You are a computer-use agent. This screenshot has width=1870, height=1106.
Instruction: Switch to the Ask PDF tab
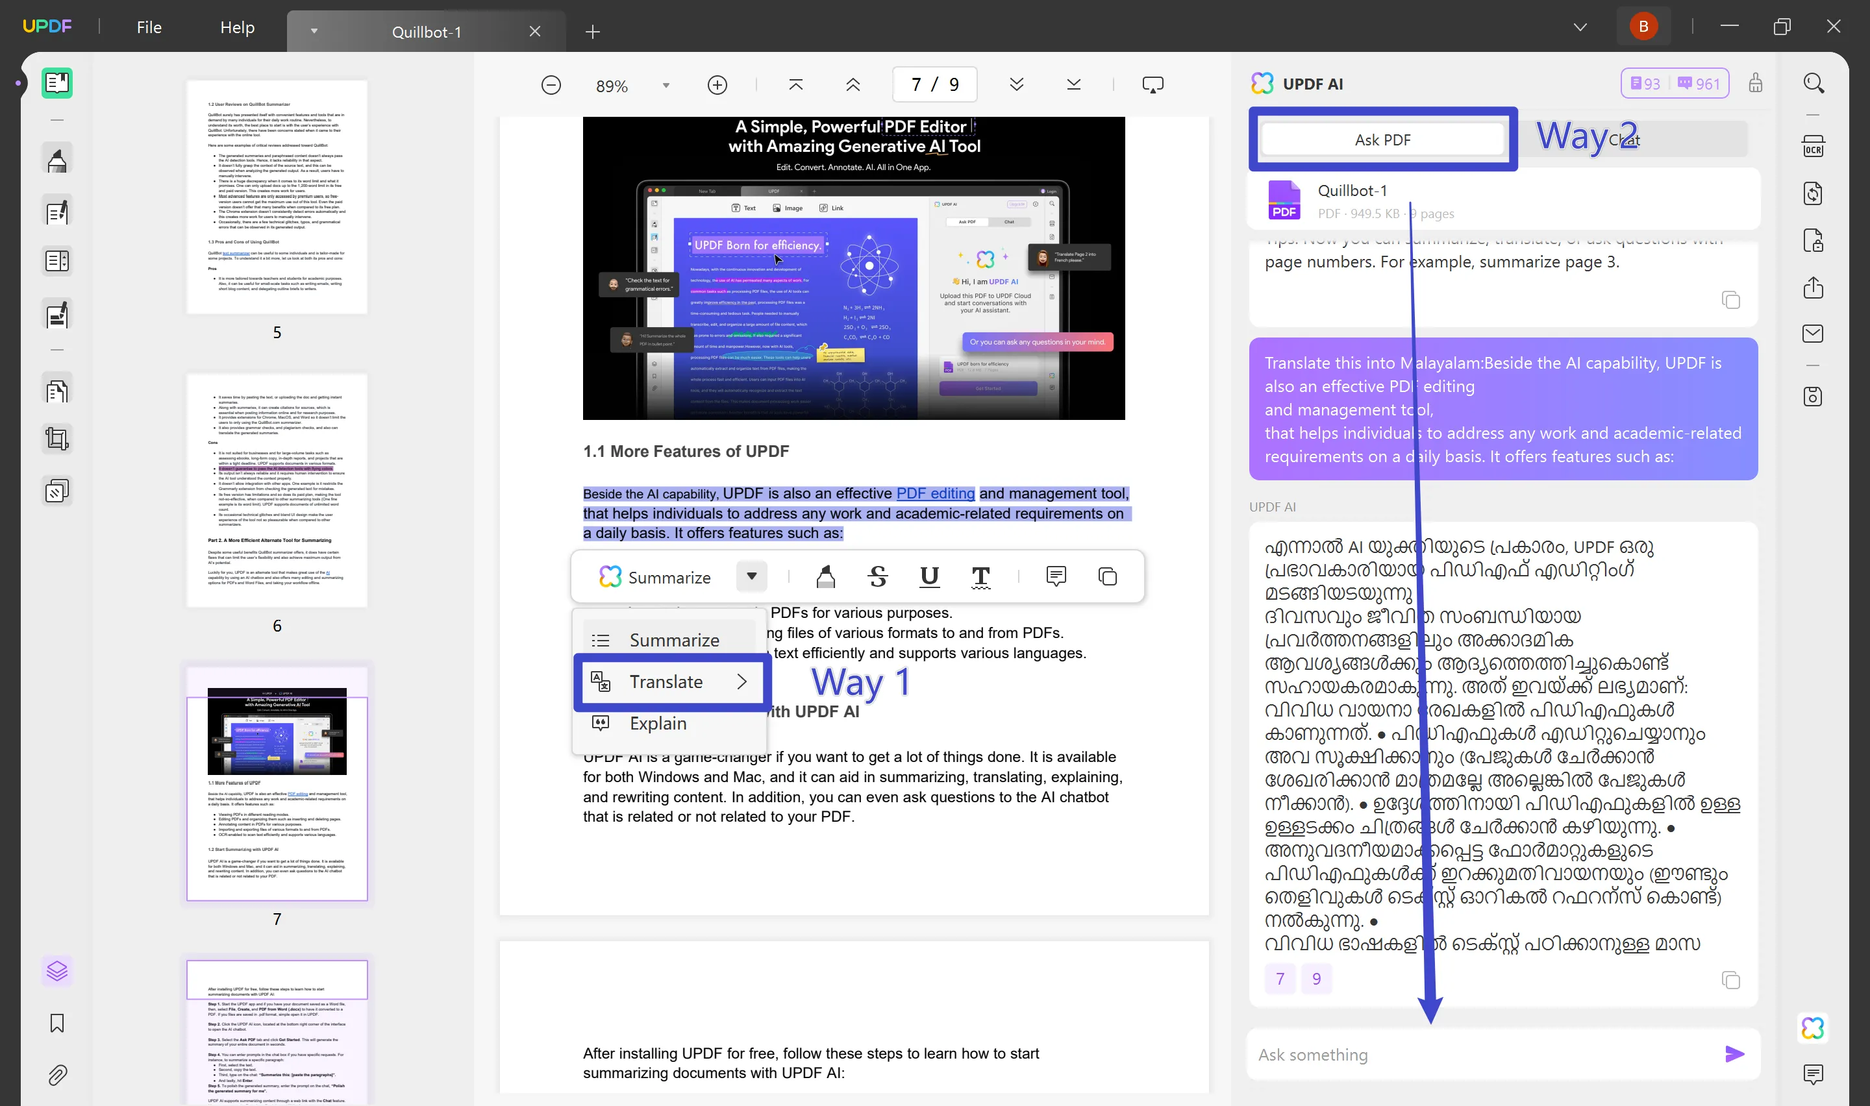(x=1382, y=140)
